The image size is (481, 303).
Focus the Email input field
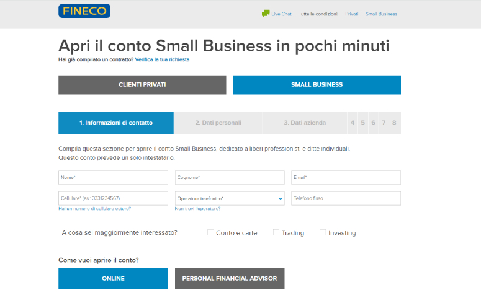click(346, 178)
